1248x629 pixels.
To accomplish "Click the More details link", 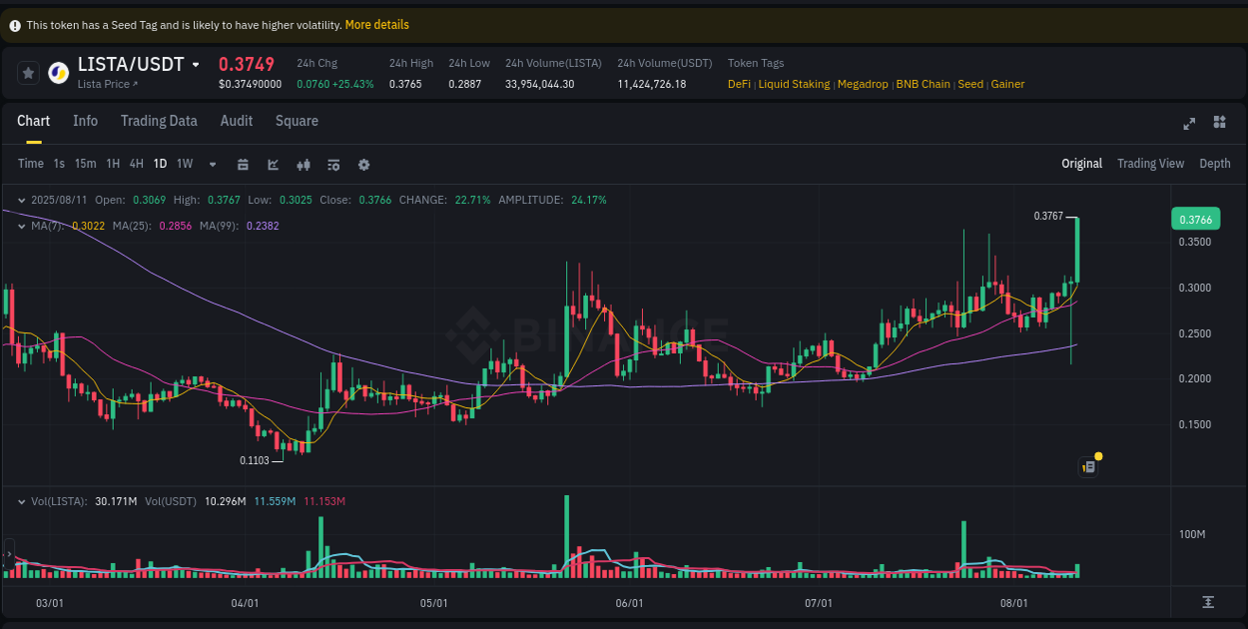I will [376, 24].
